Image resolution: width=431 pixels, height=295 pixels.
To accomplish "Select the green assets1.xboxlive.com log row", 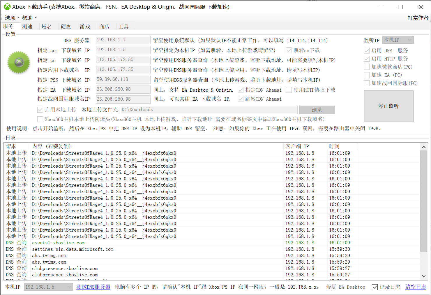I will tap(212, 243).
